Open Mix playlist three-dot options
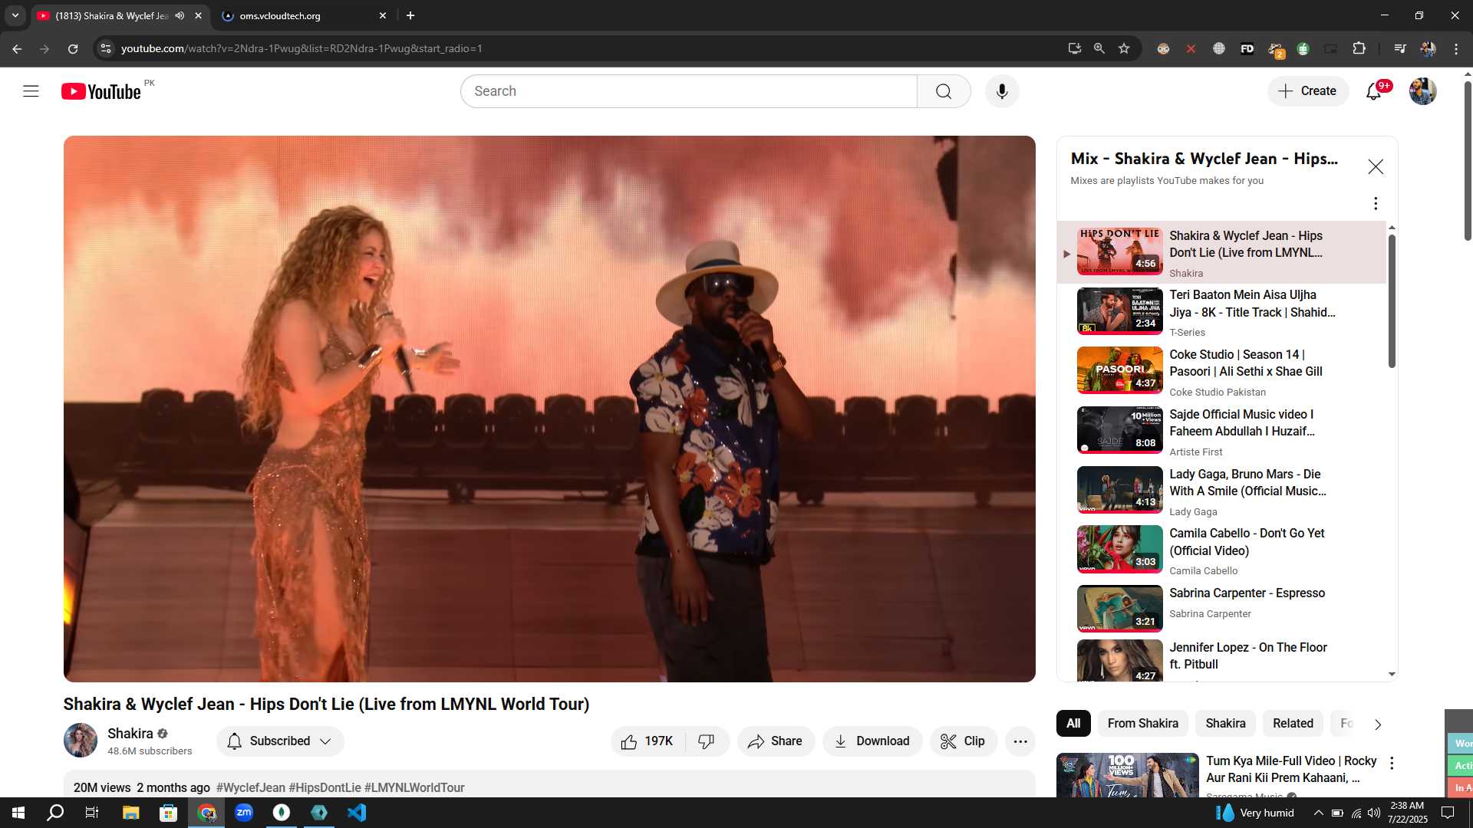1473x828 pixels. coord(1376,203)
